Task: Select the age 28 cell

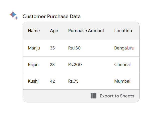Action: pyautogui.click(x=52, y=65)
